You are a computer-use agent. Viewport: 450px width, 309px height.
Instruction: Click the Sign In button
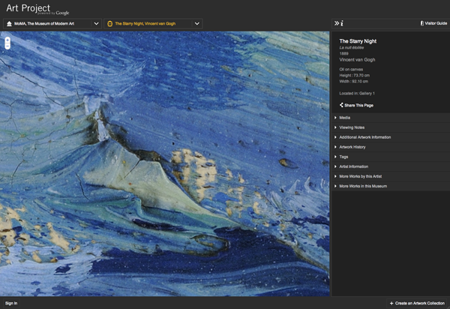coord(11,303)
